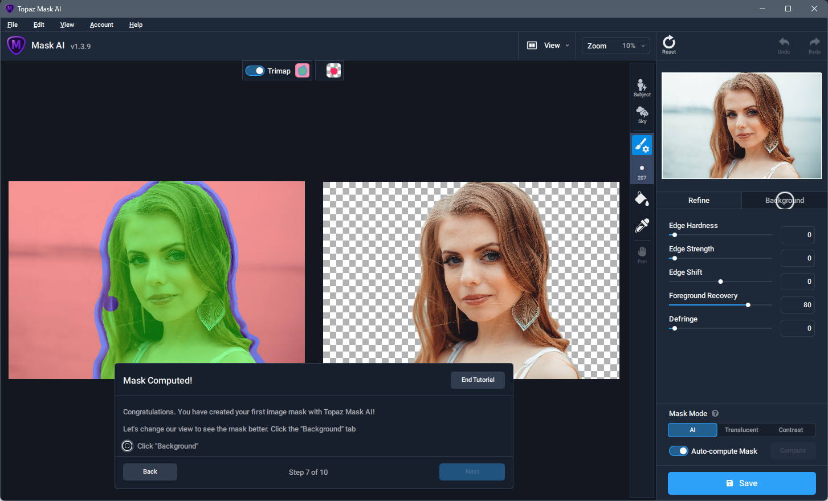Disable the Auto-compute Mask toggle

(x=678, y=451)
